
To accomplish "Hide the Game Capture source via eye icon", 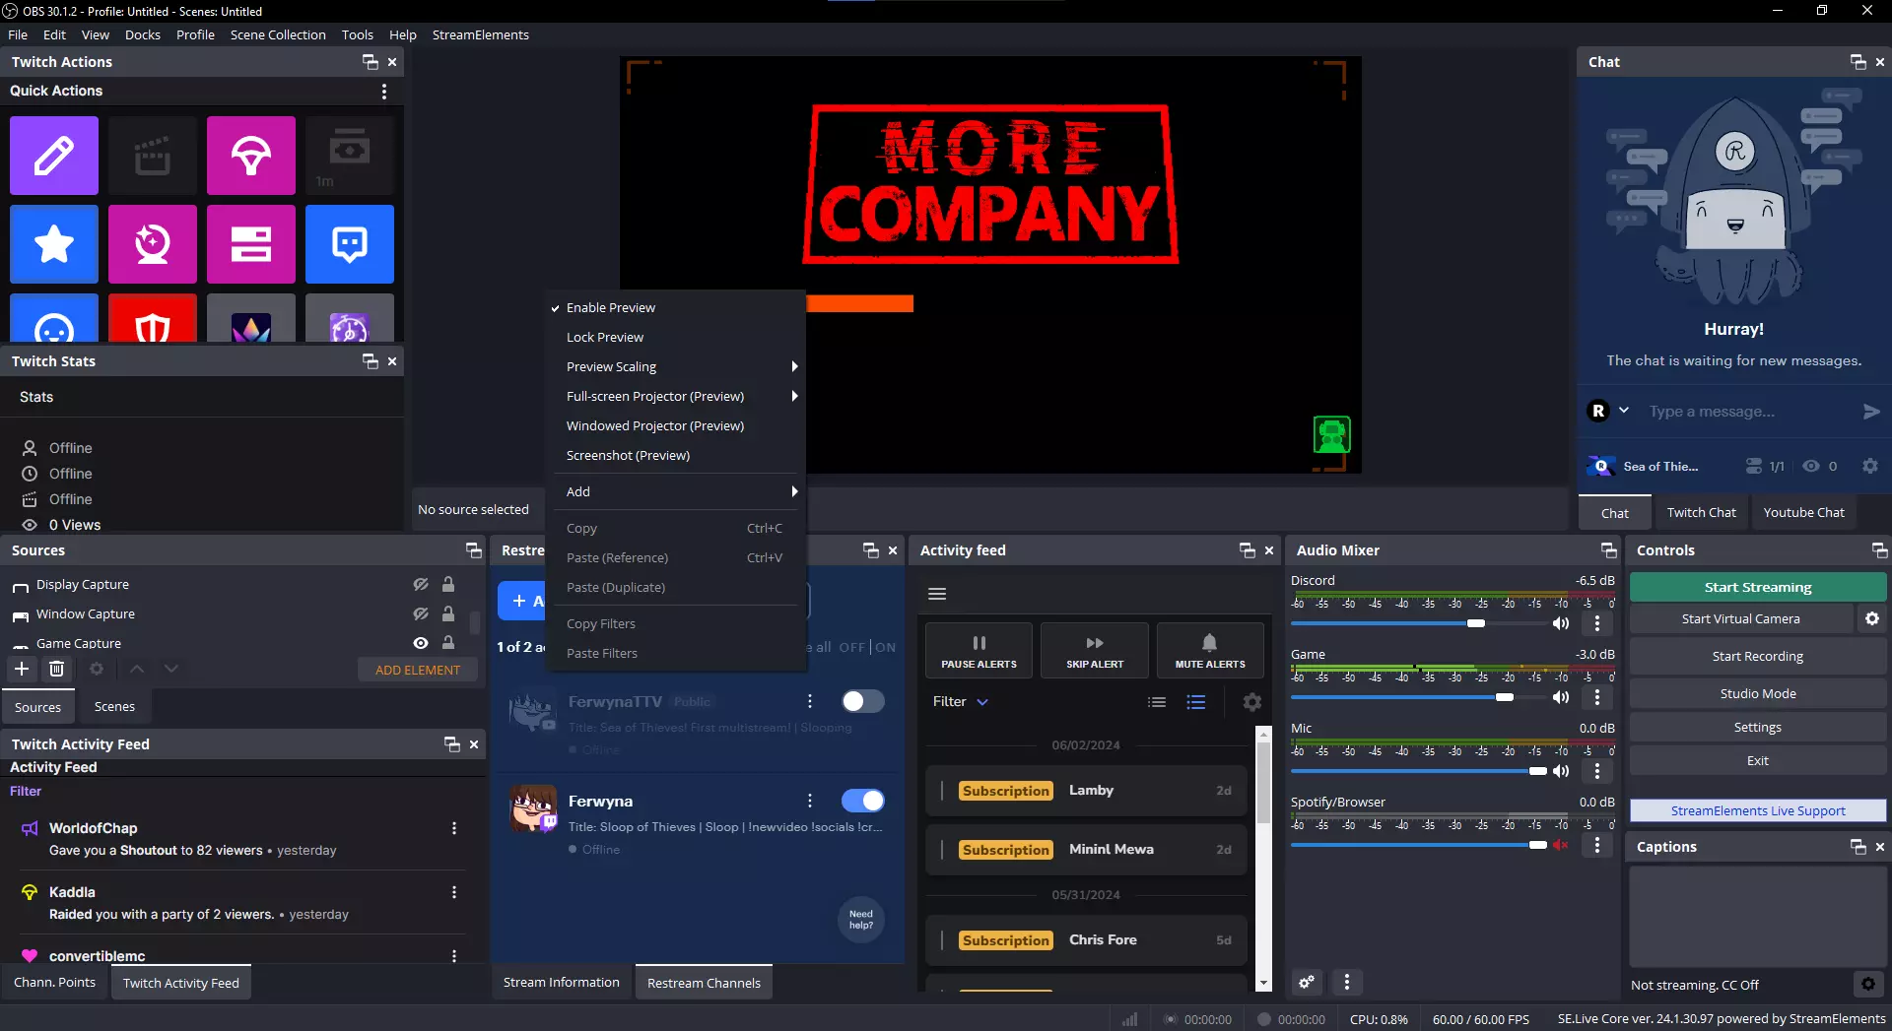I will click(x=421, y=643).
